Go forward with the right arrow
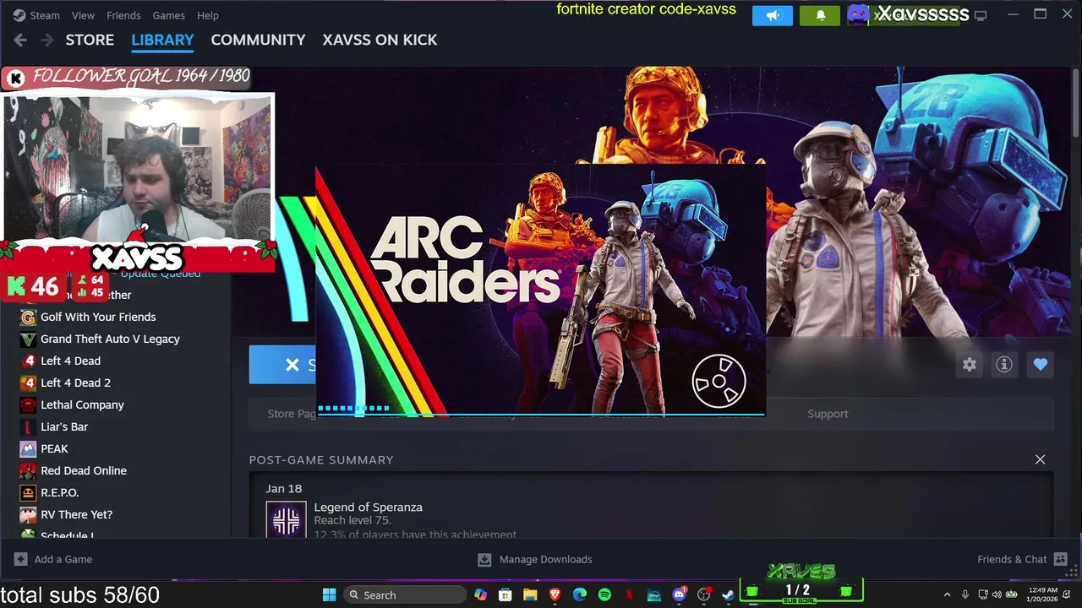 [x=47, y=40]
